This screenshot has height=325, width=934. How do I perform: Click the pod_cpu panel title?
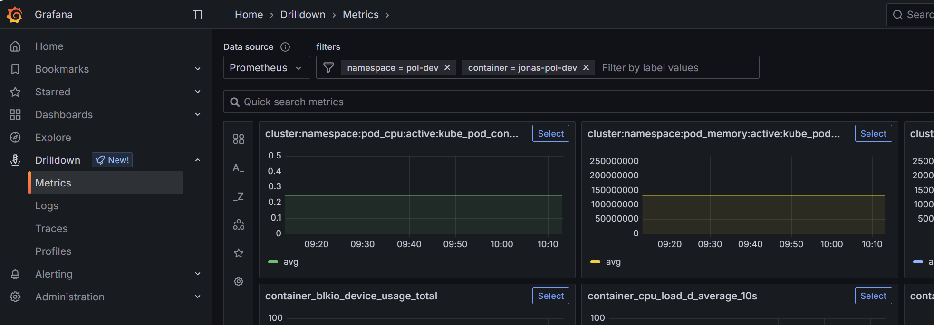point(392,134)
